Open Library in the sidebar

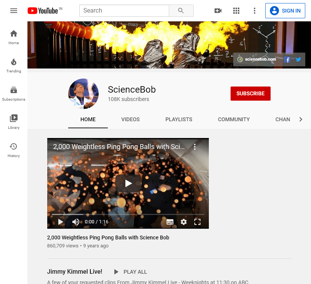pos(14,122)
